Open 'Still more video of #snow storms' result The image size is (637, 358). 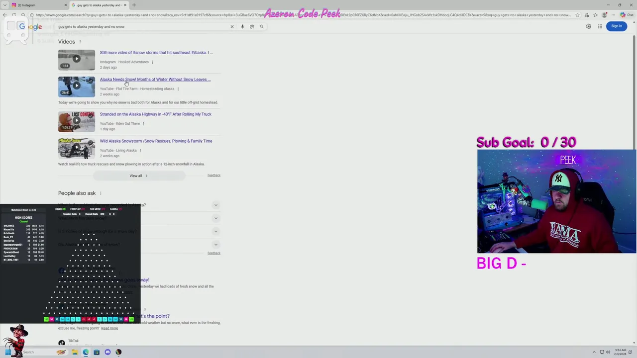156,52
